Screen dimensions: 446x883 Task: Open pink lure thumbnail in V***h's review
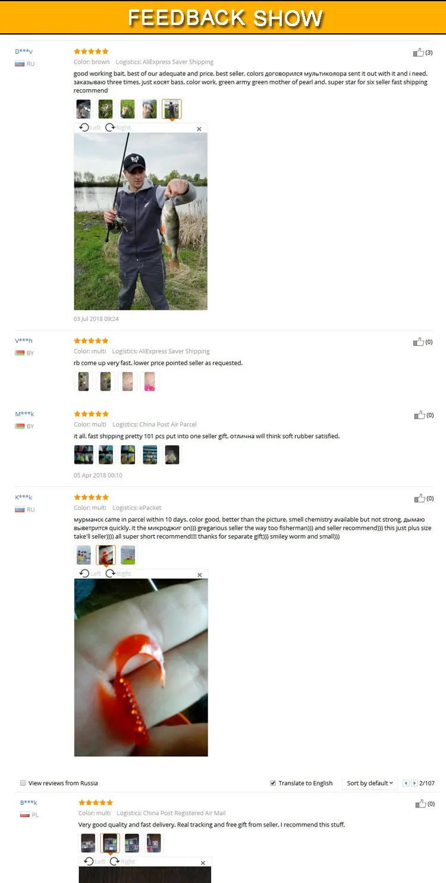click(x=150, y=381)
